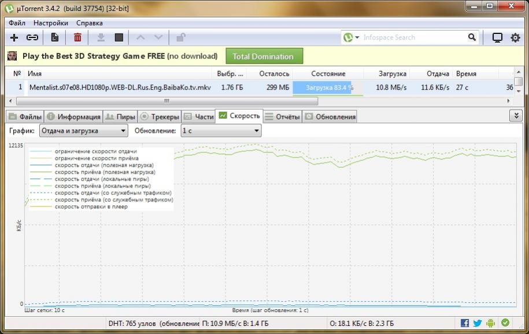Screen dimensions: 529x334
Task: Click the Total Domination ad button
Action: click(264, 56)
